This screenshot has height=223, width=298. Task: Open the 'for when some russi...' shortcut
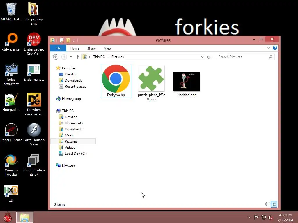[x=34, y=104]
